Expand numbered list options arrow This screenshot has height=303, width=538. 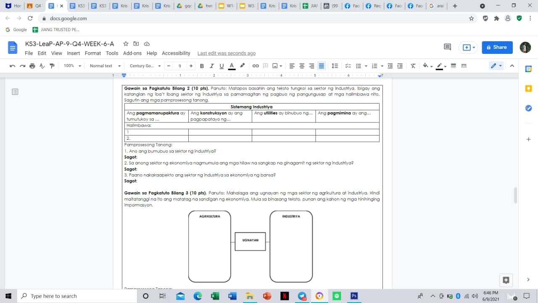(382, 66)
